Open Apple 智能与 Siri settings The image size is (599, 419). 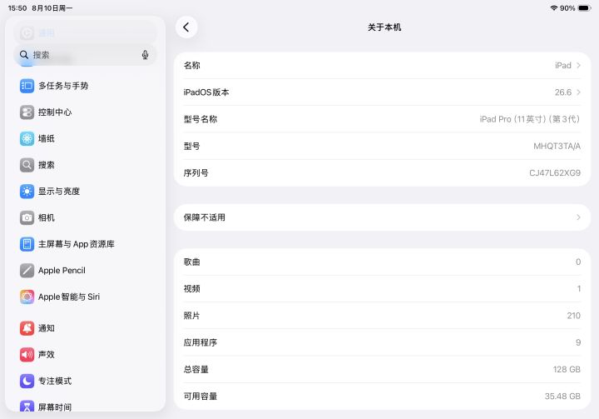pos(85,297)
